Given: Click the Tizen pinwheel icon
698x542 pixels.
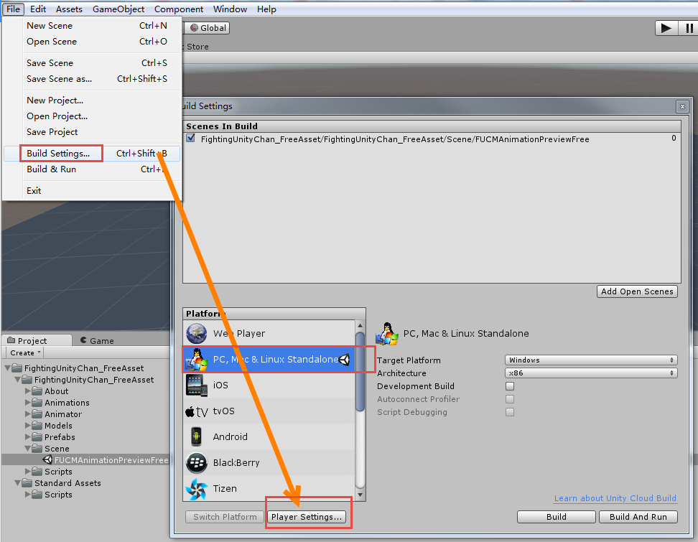Looking at the screenshot, I should pos(196,489).
